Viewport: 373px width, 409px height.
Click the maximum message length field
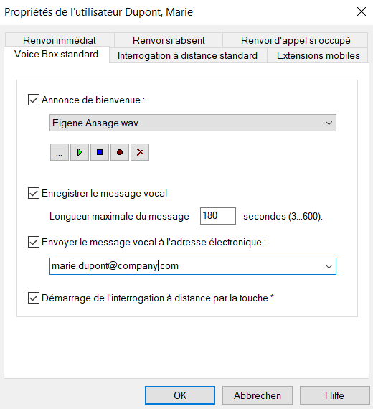[x=218, y=216]
